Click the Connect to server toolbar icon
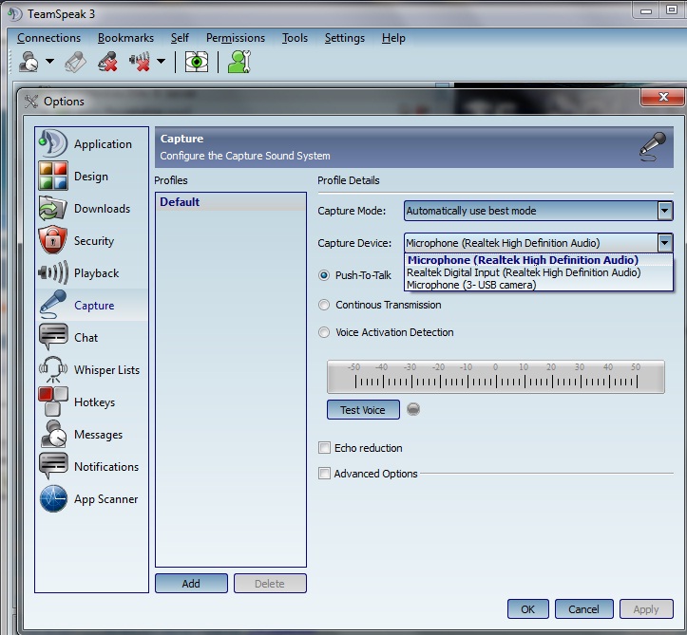 29,62
